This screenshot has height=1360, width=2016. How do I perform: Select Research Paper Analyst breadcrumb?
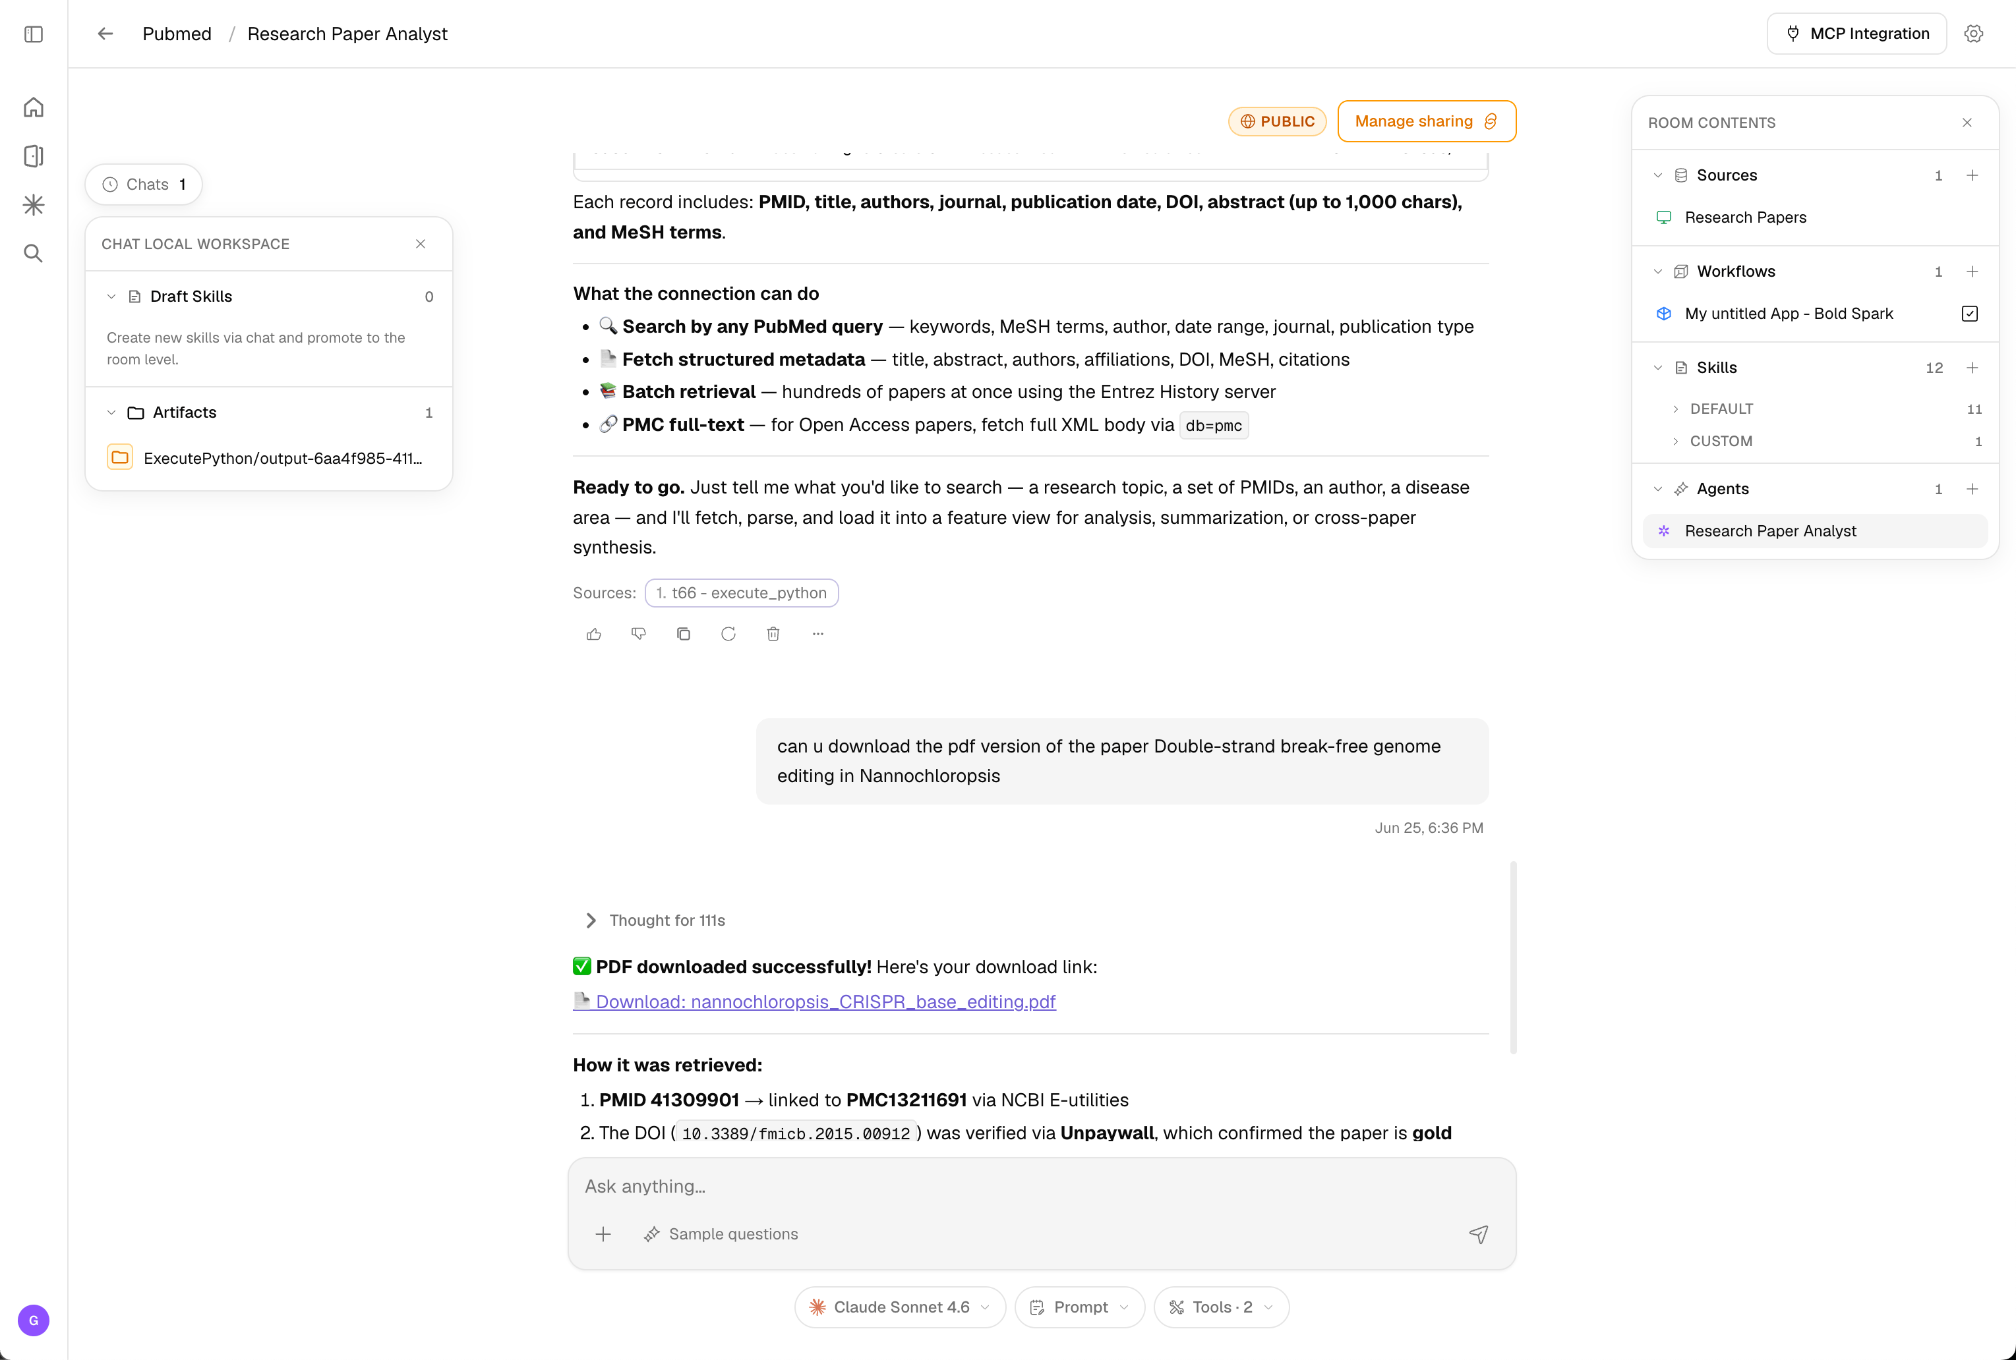point(348,34)
